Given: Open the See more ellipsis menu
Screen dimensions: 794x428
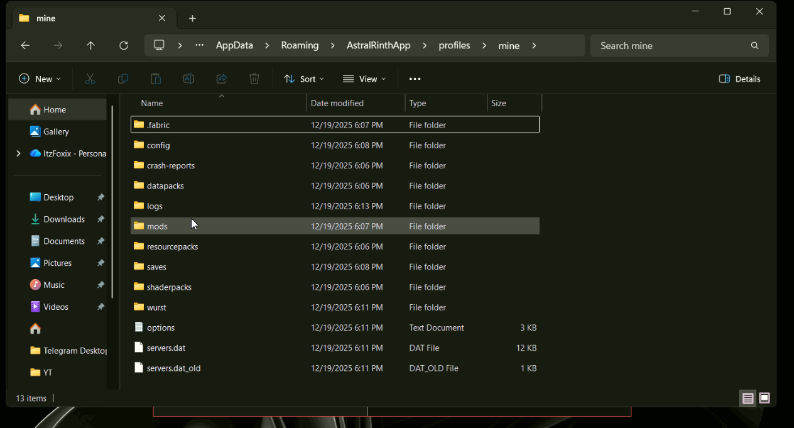Looking at the screenshot, I should [415, 79].
